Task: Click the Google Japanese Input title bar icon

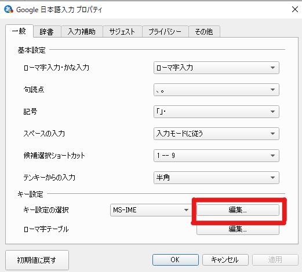Action: (9, 9)
